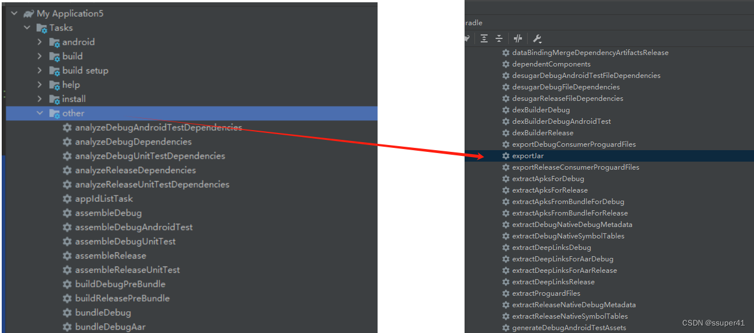
Task: Collapse the other task folder
Action: point(40,113)
